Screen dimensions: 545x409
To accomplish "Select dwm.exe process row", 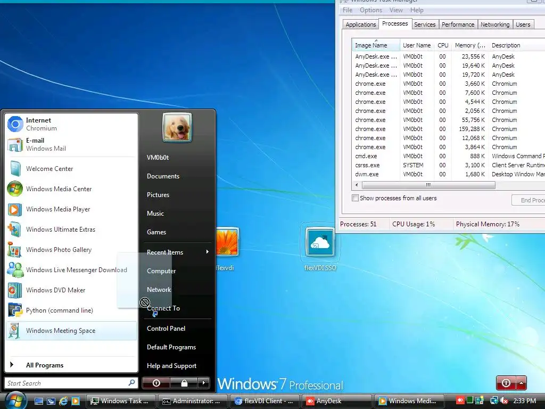I will tap(448, 174).
